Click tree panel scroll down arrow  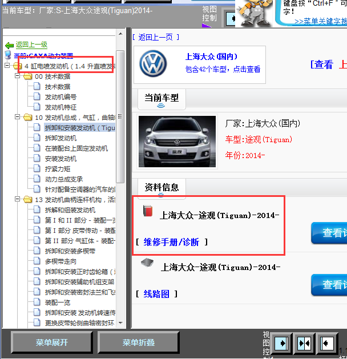tap(120, 323)
